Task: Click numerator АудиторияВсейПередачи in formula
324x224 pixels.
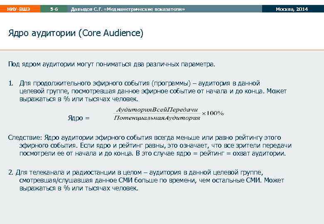Action: pyautogui.click(x=157, y=110)
